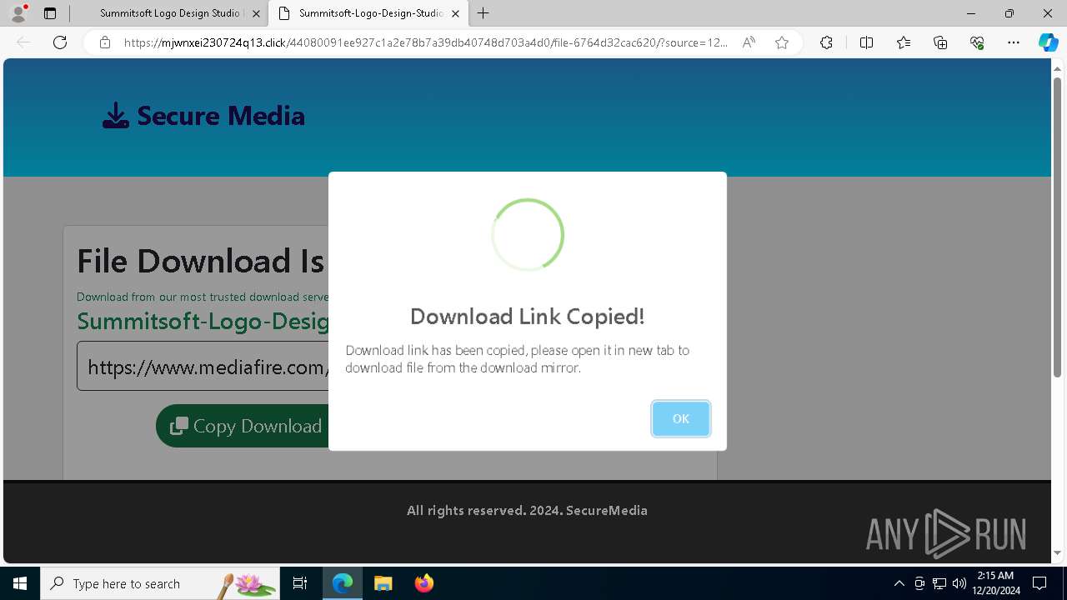Click the meet now tray icon
Viewport: 1067px width, 600px height.
click(919, 583)
